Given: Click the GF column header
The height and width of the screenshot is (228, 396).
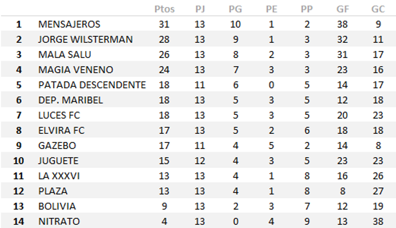Looking at the screenshot, I should coord(342,9).
